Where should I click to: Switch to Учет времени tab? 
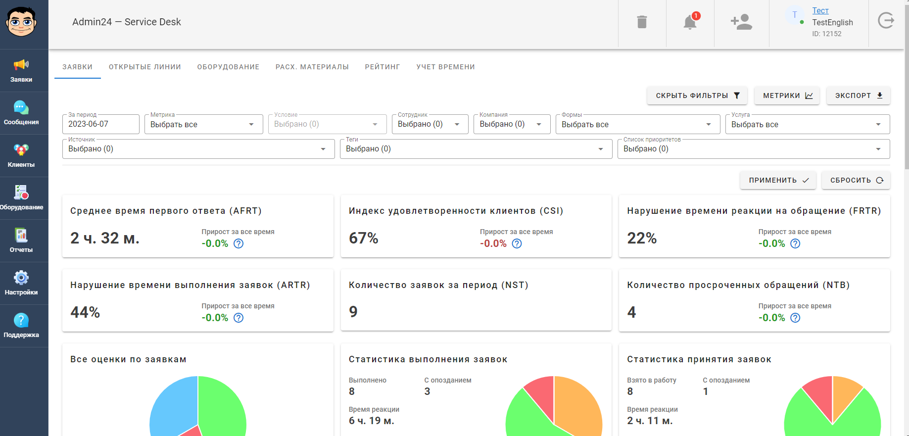pos(446,67)
